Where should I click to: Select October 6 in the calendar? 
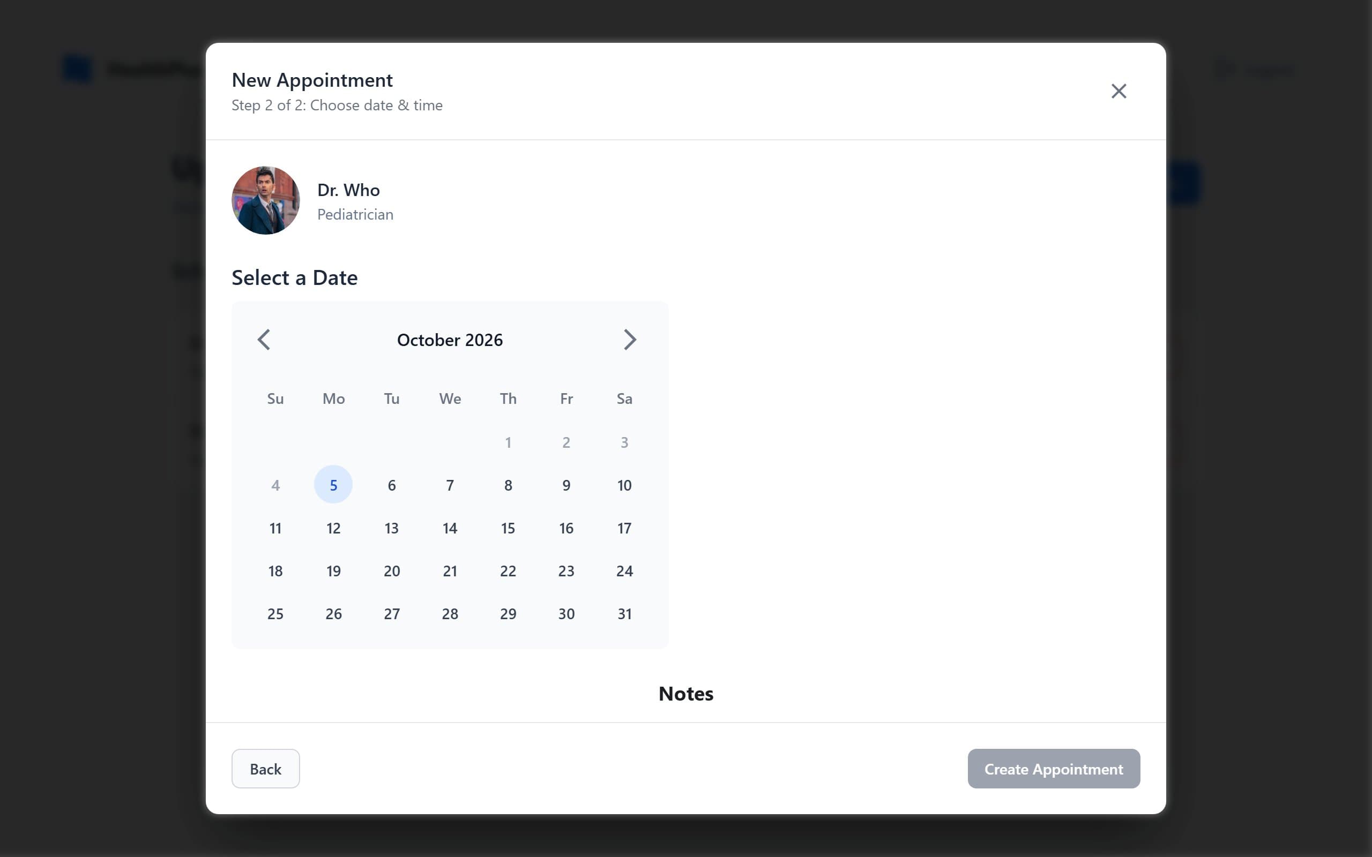click(x=392, y=485)
